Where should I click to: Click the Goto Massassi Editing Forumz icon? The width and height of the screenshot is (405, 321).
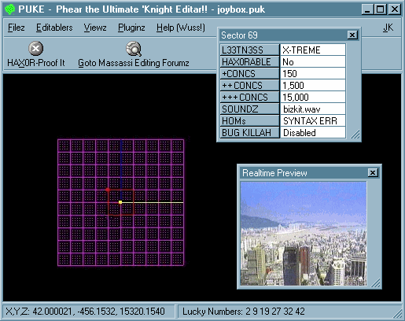[134, 49]
